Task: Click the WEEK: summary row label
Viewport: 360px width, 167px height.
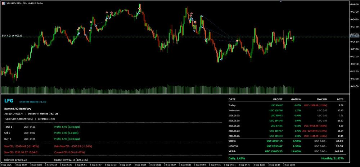Action: pyautogui.click(x=232, y=141)
